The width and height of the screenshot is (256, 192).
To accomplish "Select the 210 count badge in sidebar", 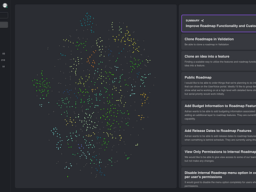I will point(3,60).
